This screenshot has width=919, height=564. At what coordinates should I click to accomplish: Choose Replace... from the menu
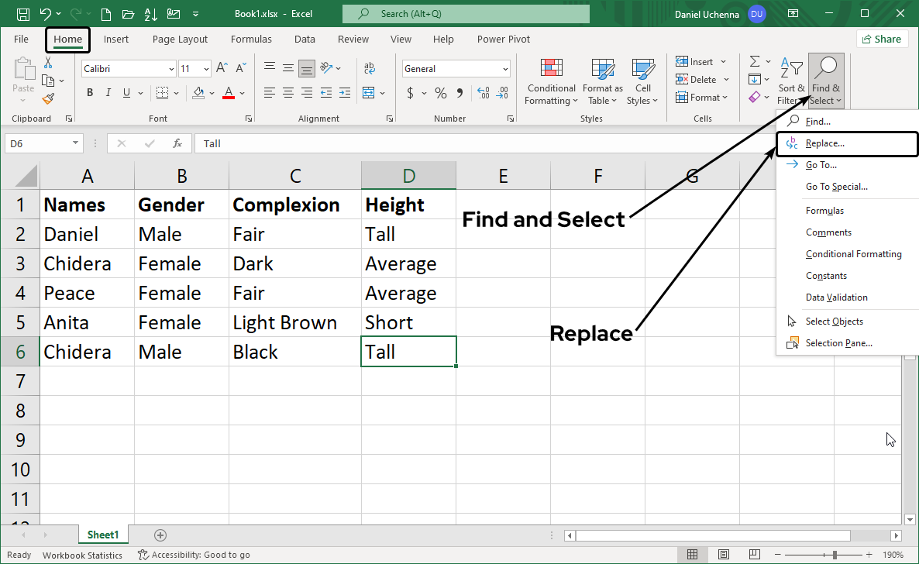[x=824, y=143]
